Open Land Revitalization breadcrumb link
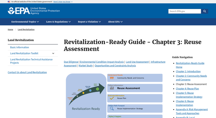Image resolution: width=216 pixels, height=118 pixels. pos(26,29)
